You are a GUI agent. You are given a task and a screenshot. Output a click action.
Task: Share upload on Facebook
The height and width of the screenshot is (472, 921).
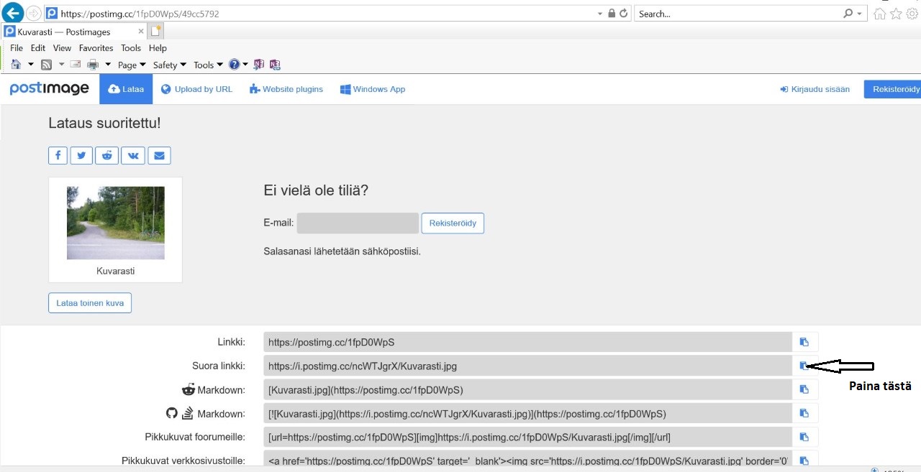pyautogui.click(x=58, y=155)
